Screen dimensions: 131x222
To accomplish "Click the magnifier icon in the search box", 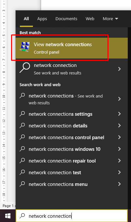I will [22, 216].
